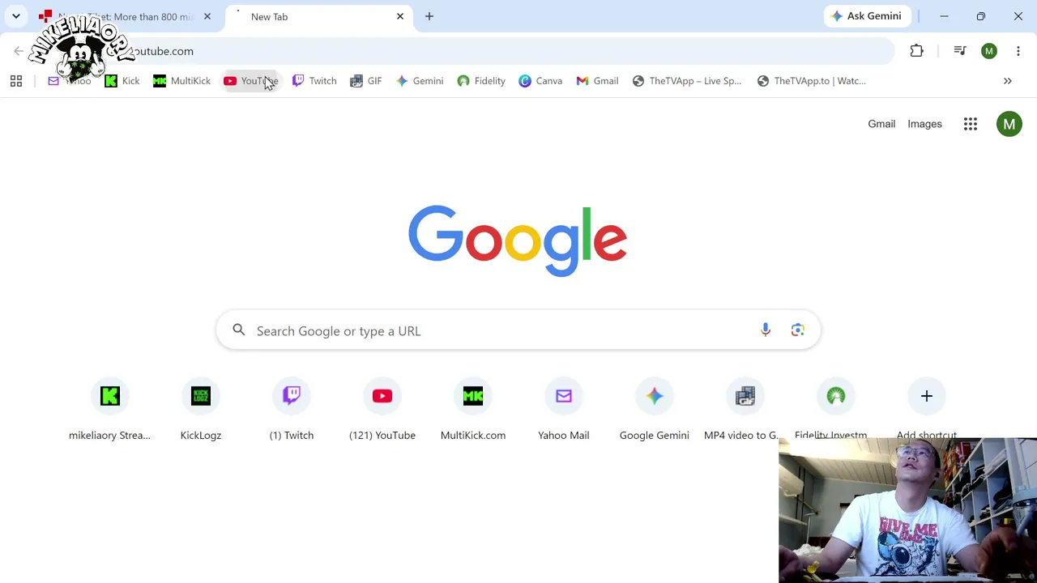1037x583 pixels.
Task: Switch to the "More than 800 mi..." tab
Action: pyautogui.click(x=126, y=16)
